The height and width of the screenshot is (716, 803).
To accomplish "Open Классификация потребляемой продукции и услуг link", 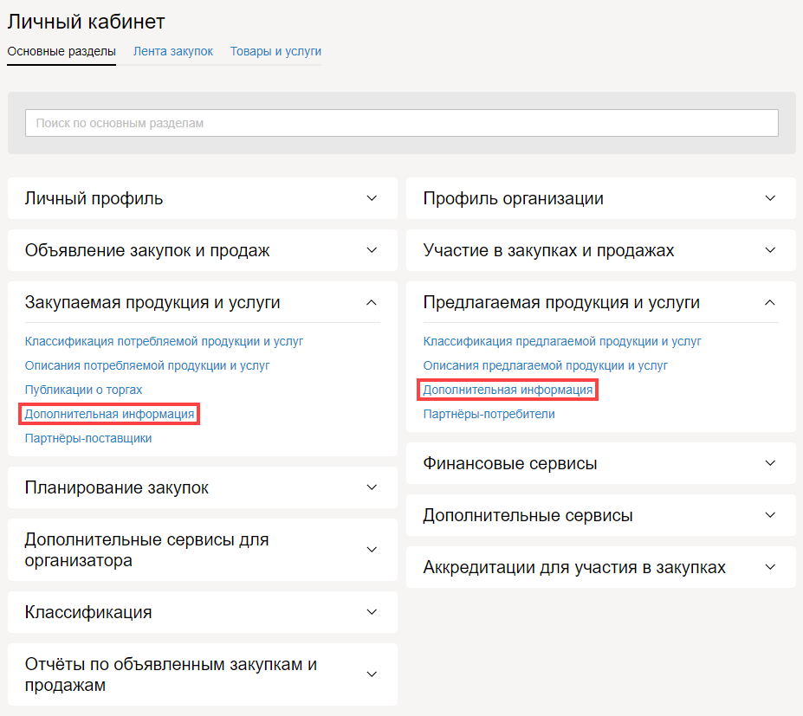I will [164, 341].
